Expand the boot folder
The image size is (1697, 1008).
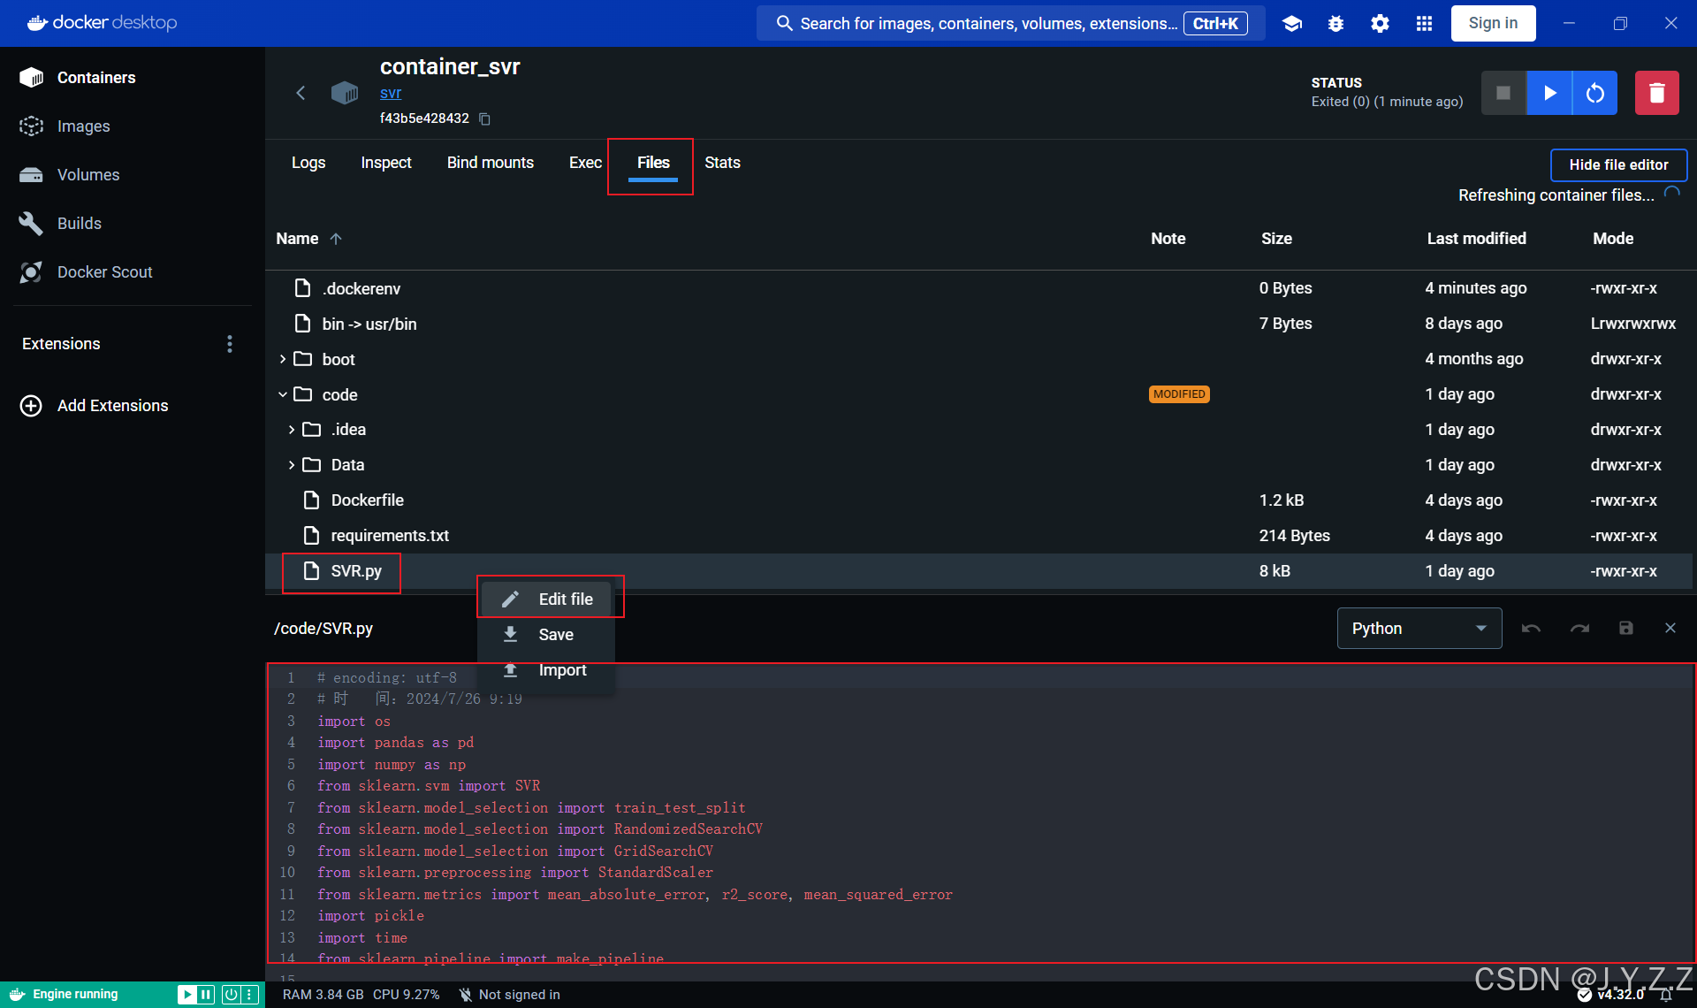point(283,359)
